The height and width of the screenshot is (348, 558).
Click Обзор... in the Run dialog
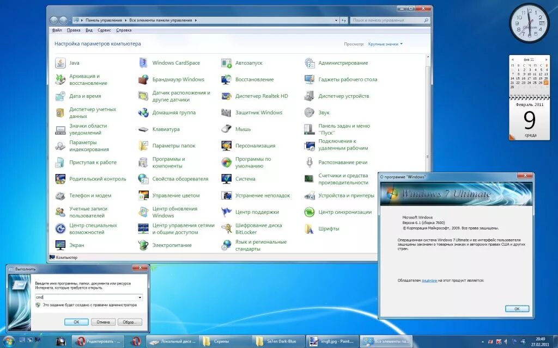tap(130, 322)
